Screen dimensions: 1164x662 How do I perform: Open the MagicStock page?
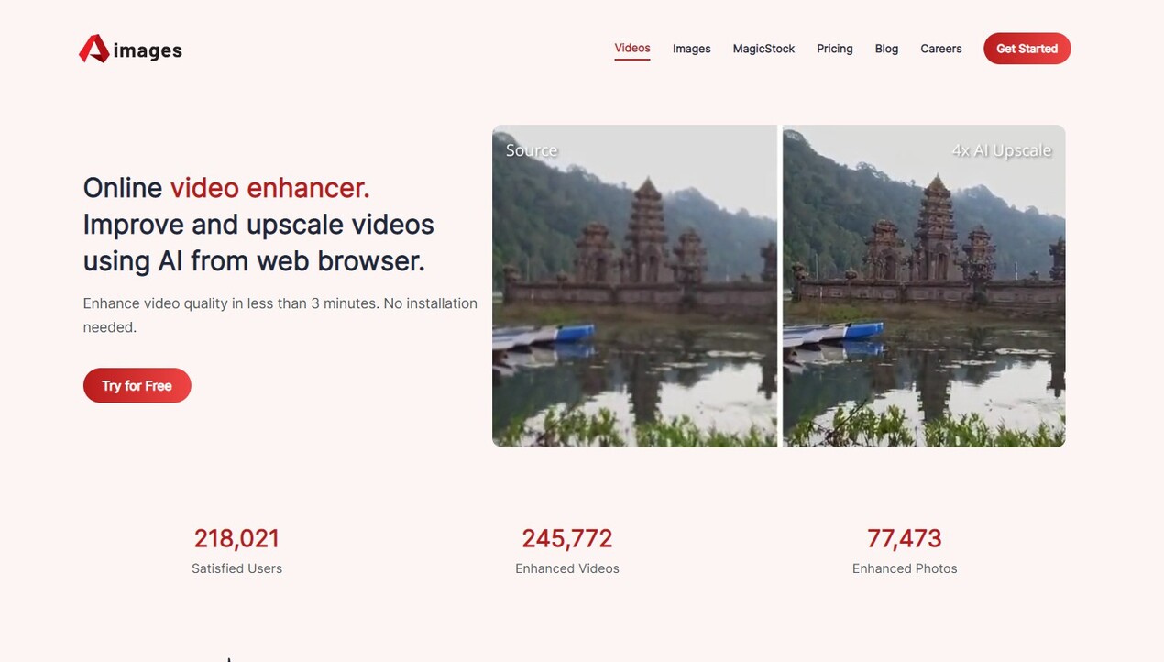point(763,48)
